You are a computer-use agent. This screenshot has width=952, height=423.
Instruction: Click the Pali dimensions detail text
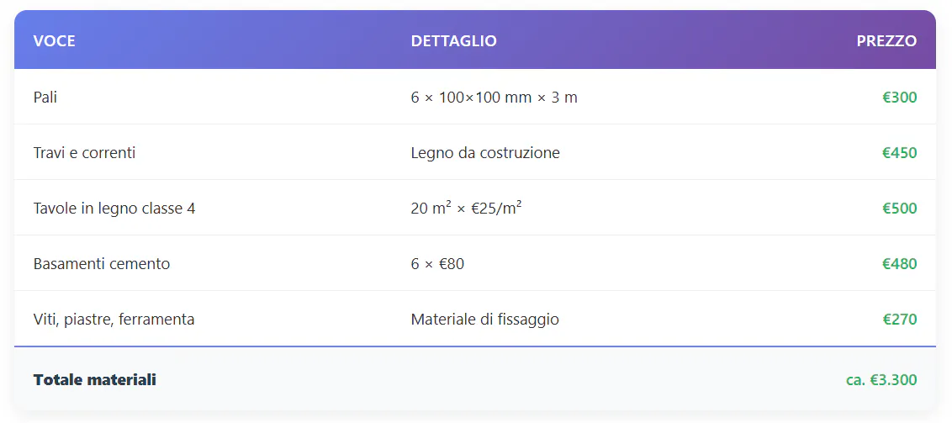coord(494,98)
